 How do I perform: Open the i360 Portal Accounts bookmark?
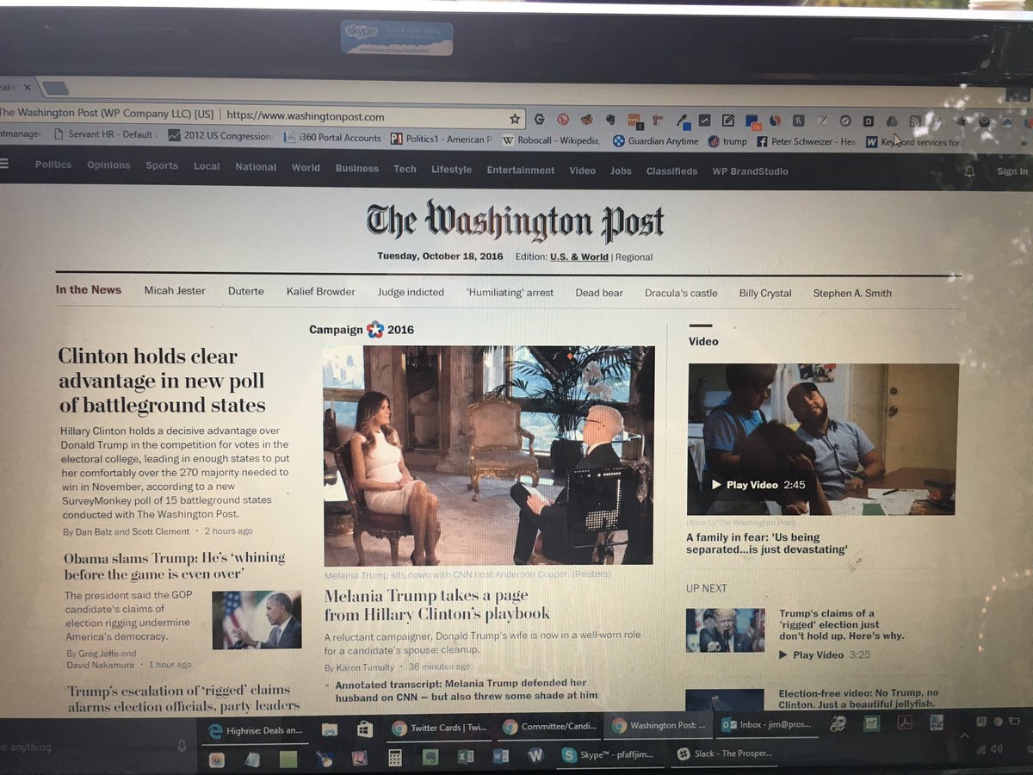pos(332,138)
